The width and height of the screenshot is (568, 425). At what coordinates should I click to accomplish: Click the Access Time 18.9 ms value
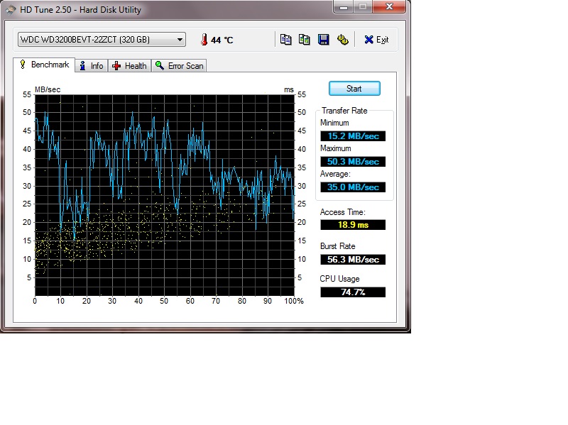point(353,225)
